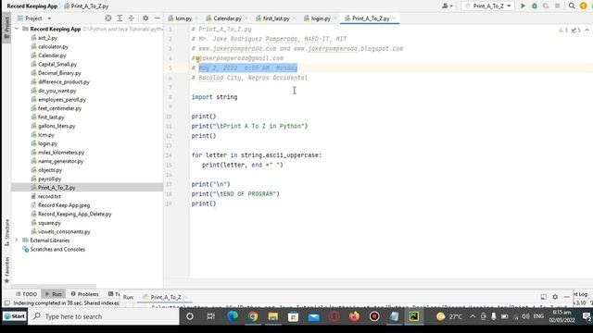The height and width of the screenshot is (333, 593).
Task: Click the taskbar search box
Action: point(104,316)
